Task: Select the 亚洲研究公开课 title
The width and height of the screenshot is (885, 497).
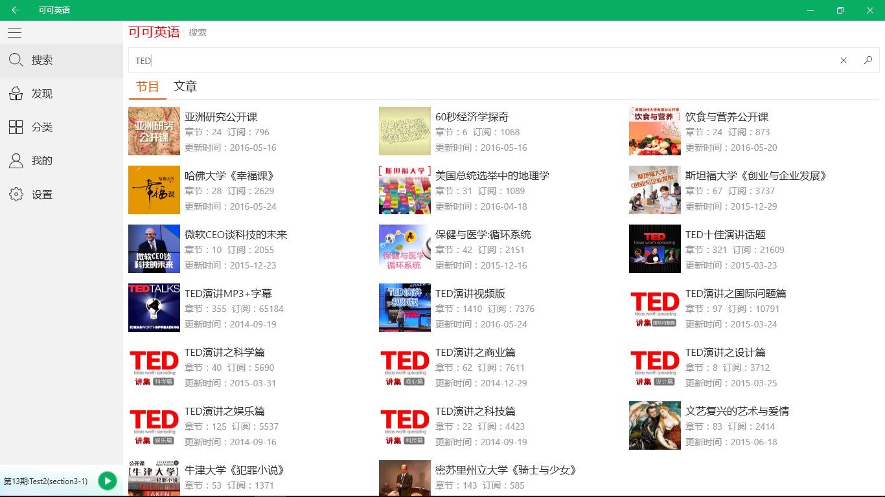Action: click(221, 117)
